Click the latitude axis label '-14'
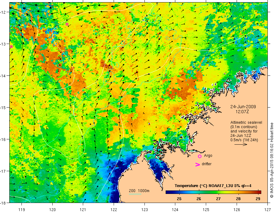The width and height of the screenshot is (274, 212). point(3,76)
